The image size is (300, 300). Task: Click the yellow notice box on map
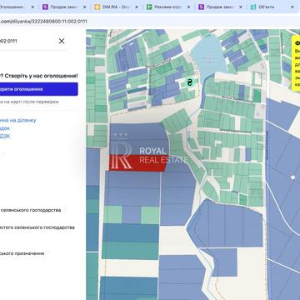tap(296, 62)
